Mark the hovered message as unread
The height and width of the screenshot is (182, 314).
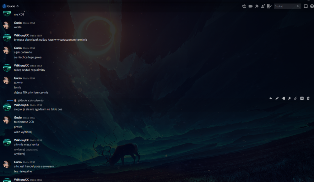click(x=283, y=98)
